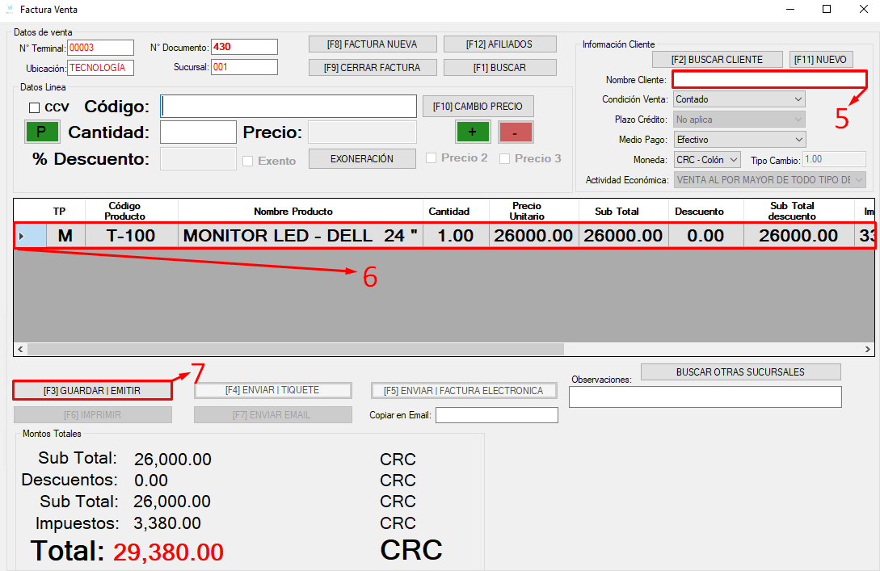Expand the Actividad Económica dropdown
The height and width of the screenshot is (571, 880).
pos(769,180)
